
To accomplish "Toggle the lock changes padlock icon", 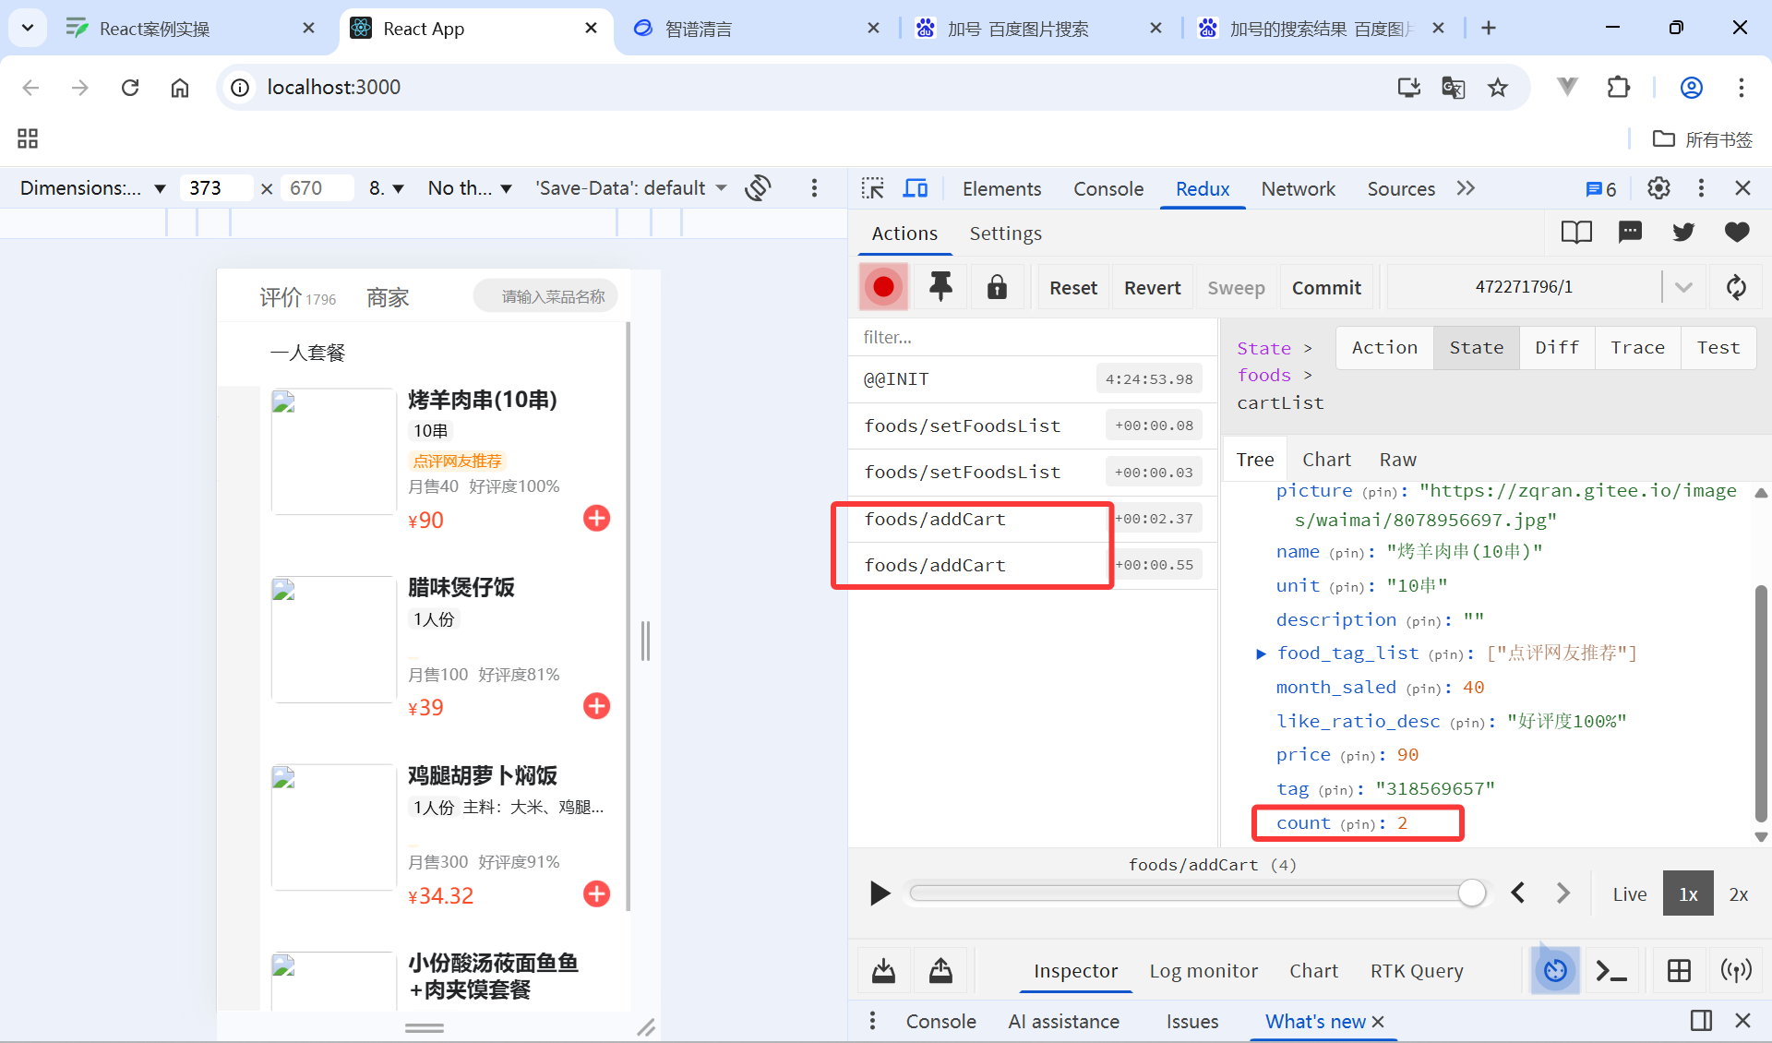I will tap(997, 287).
